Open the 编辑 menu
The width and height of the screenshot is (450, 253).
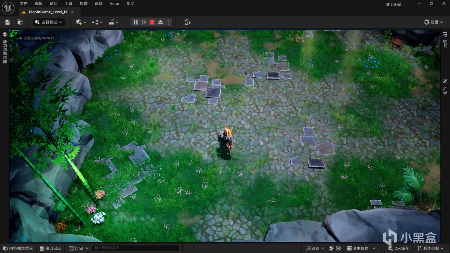(39, 4)
